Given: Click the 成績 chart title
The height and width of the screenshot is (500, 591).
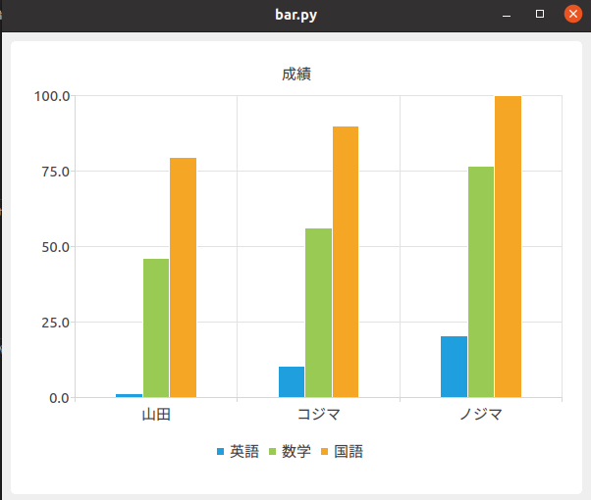Looking at the screenshot, I should click(x=296, y=75).
